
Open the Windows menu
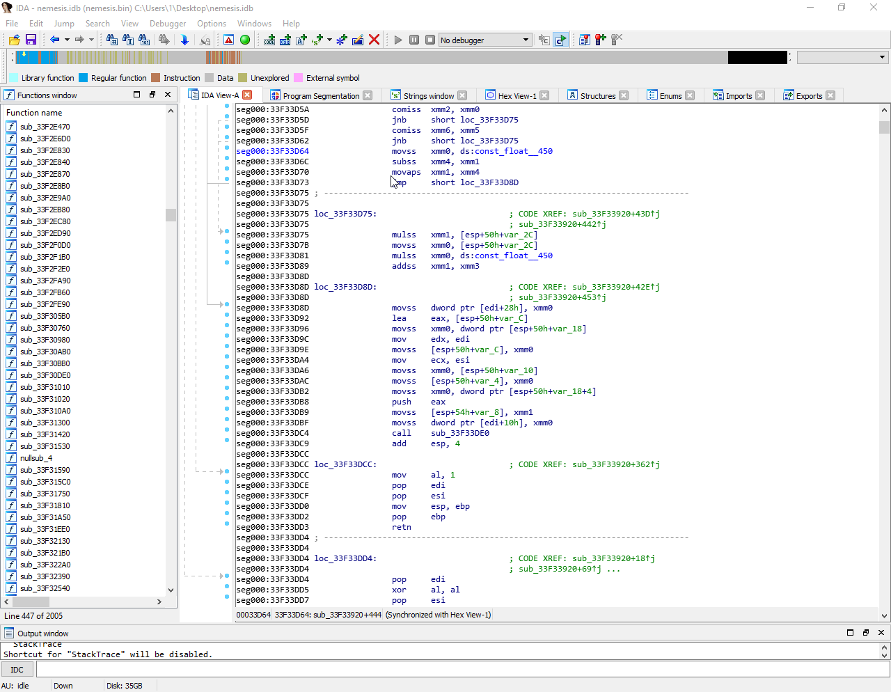(x=254, y=23)
